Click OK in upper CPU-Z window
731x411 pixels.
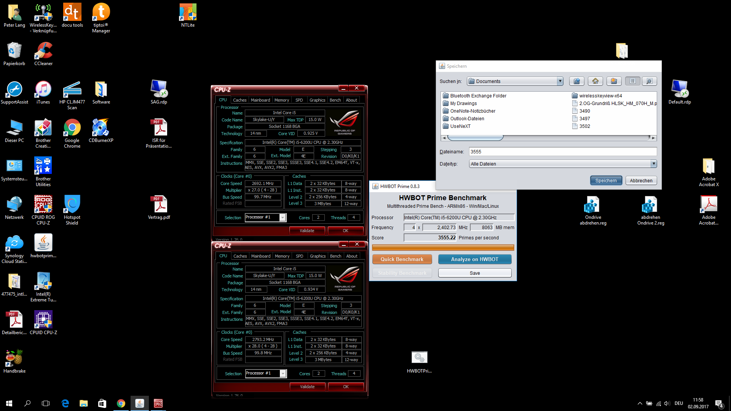tap(345, 231)
